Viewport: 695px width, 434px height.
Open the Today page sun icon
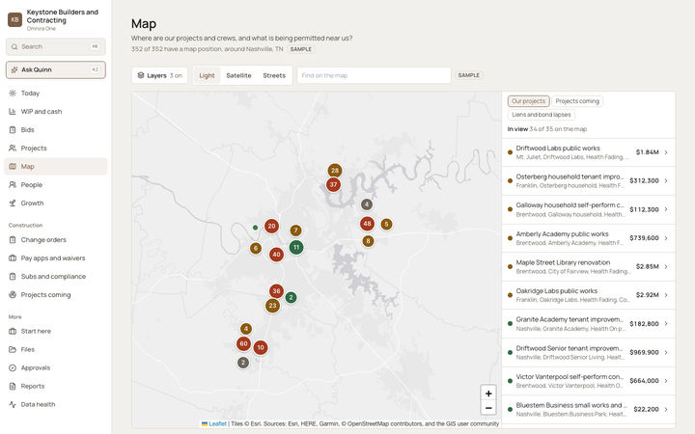point(13,93)
